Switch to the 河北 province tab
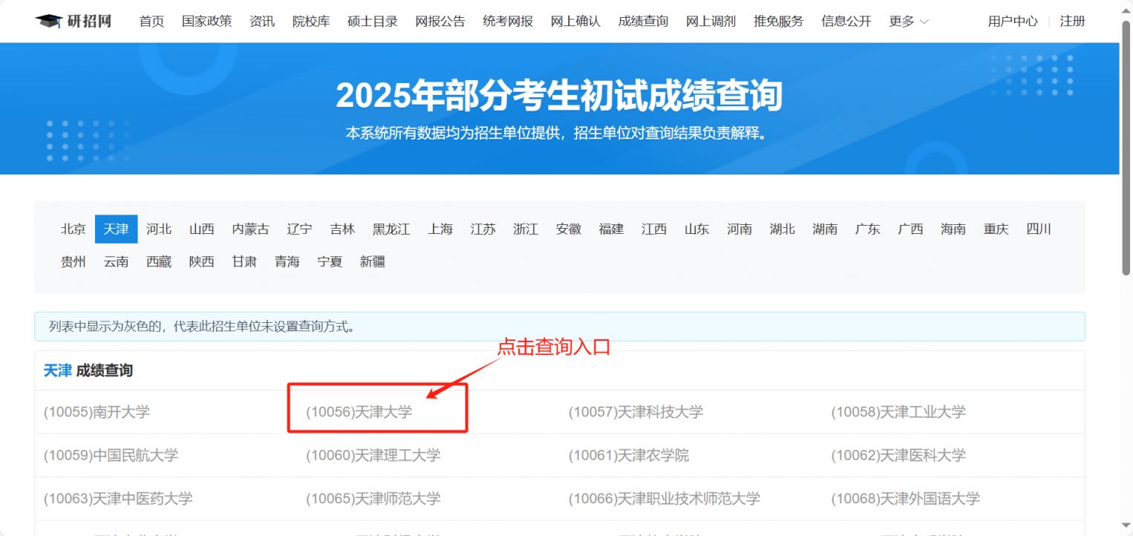This screenshot has height=536, width=1133. point(159,229)
